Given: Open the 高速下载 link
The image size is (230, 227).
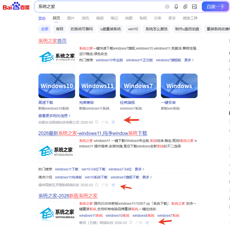Looking at the screenshot, I should pyautogui.click(x=46, y=102).
